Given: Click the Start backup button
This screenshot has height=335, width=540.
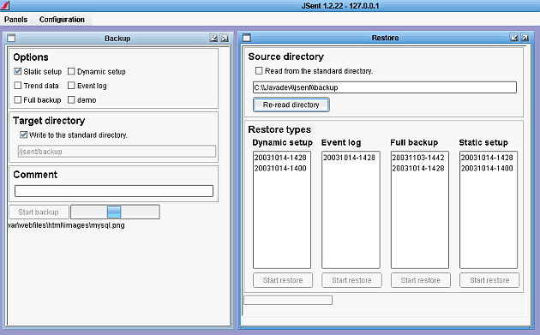Looking at the screenshot, I should click(x=39, y=212).
